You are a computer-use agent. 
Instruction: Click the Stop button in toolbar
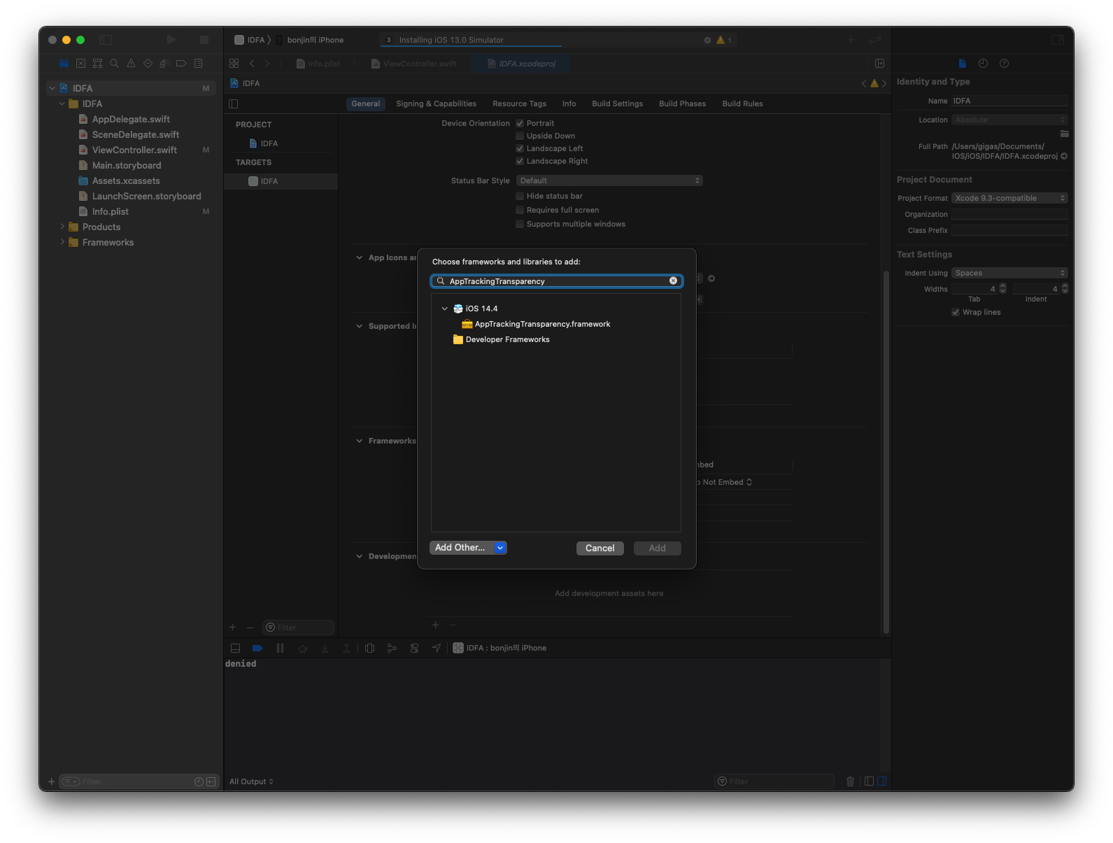pos(204,40)
